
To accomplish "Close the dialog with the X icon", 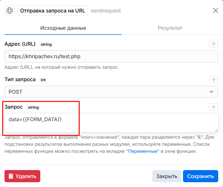I will coord(216,11).
